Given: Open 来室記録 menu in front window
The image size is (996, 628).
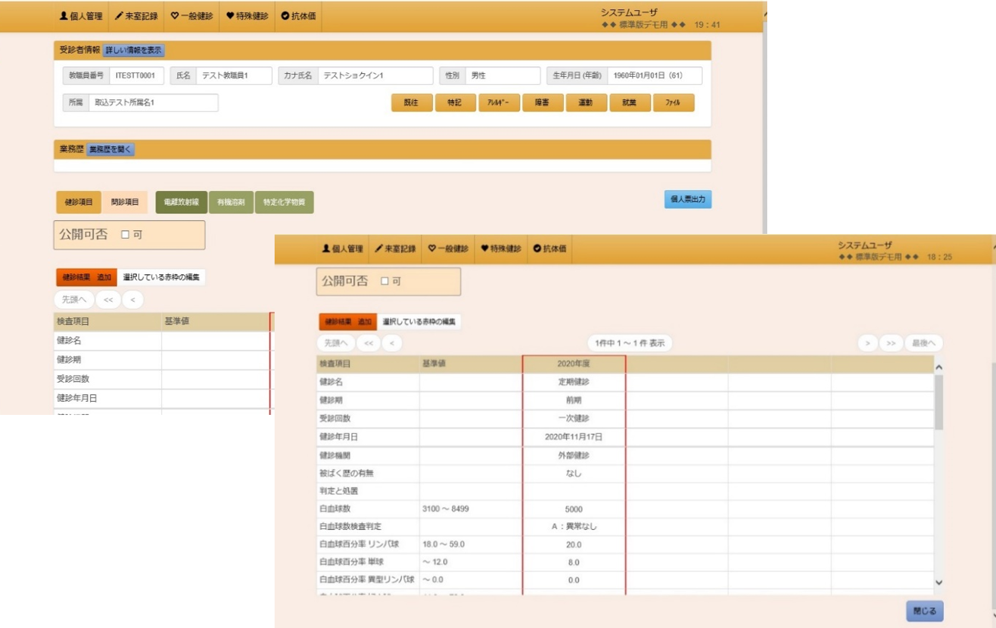Looking at the screenshot, I should 395,249.
